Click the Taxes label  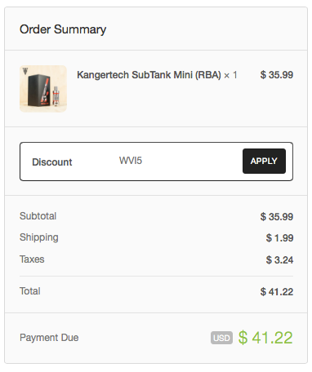[32, 259]
